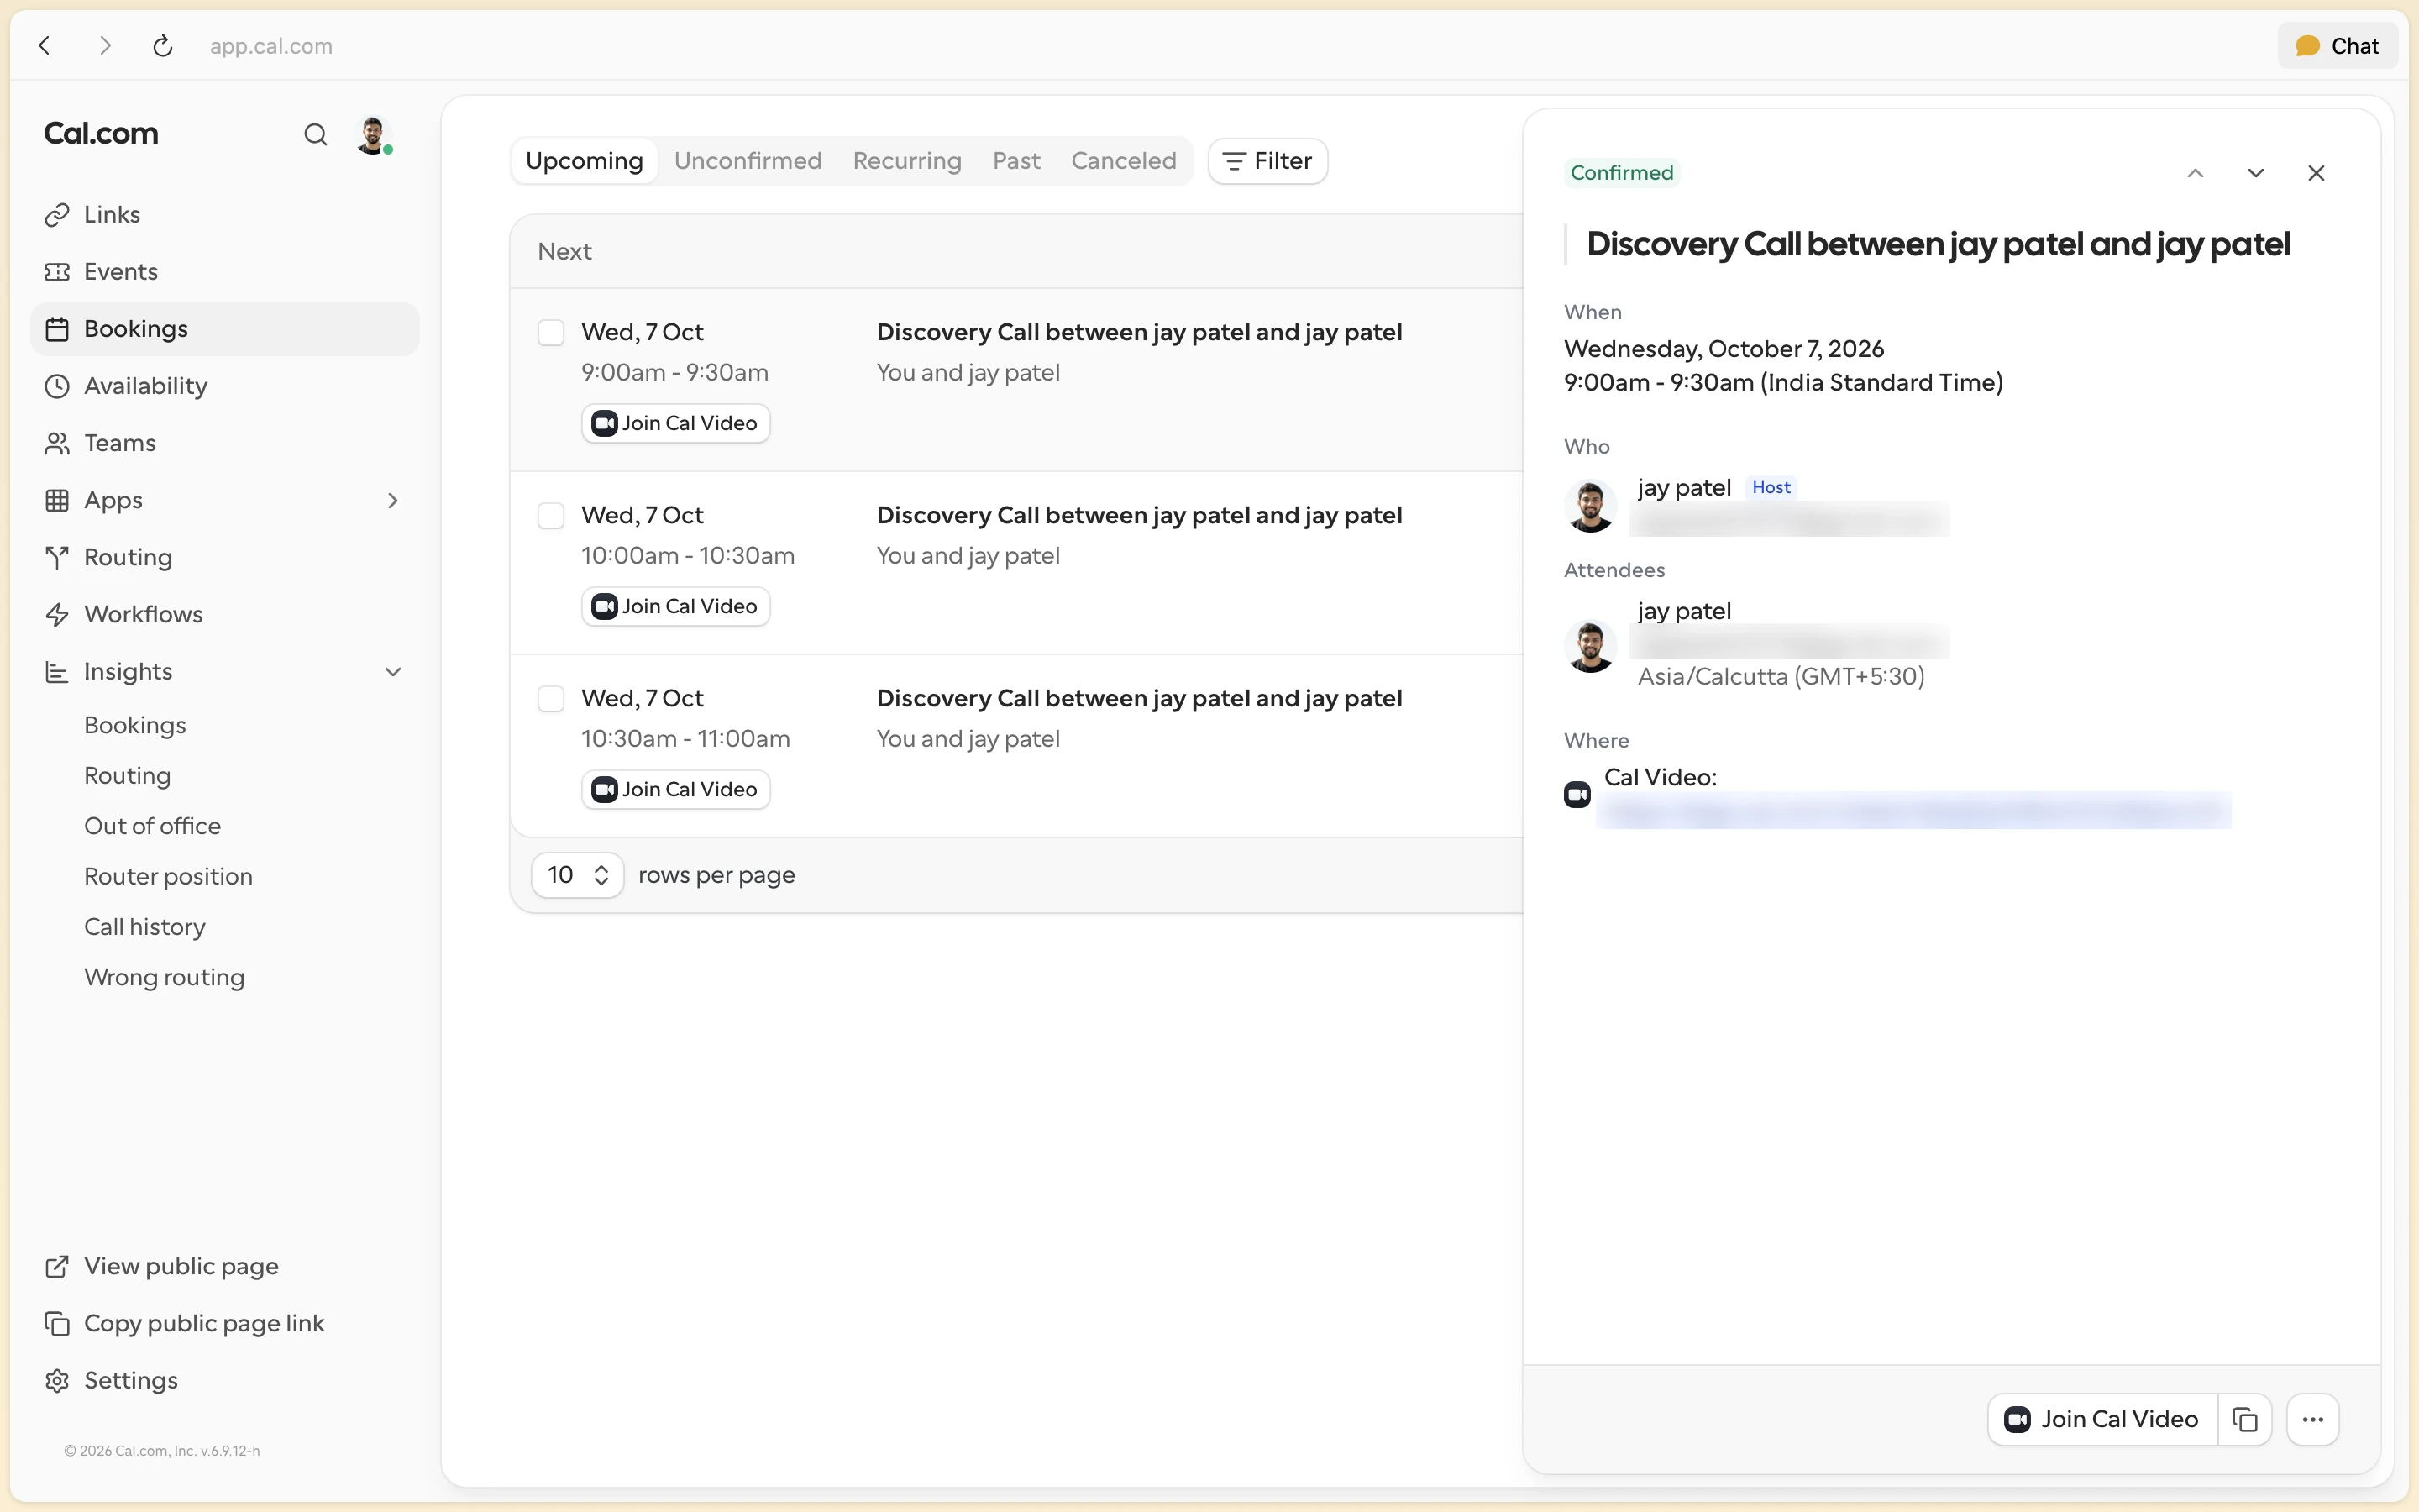Open Workflows in the sidebar

225,614
